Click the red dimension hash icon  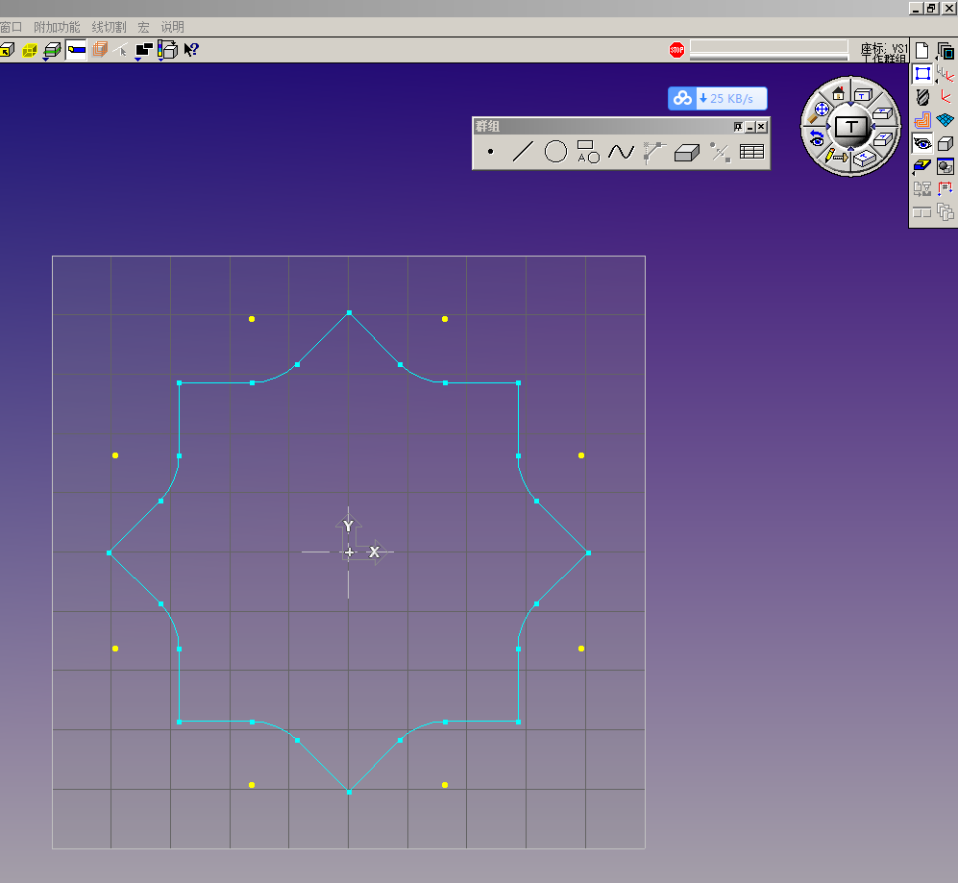[946, 188]
